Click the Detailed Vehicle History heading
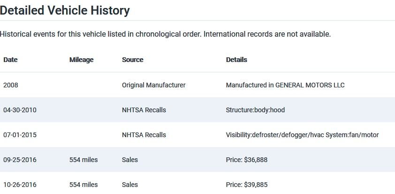Screen dimensions: 395x194 tap(65, 10)
